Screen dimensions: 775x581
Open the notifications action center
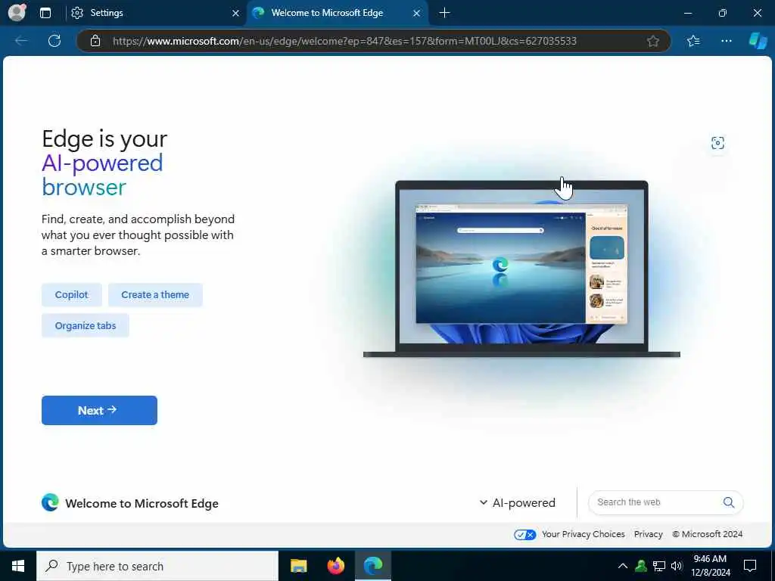point(750,566)
